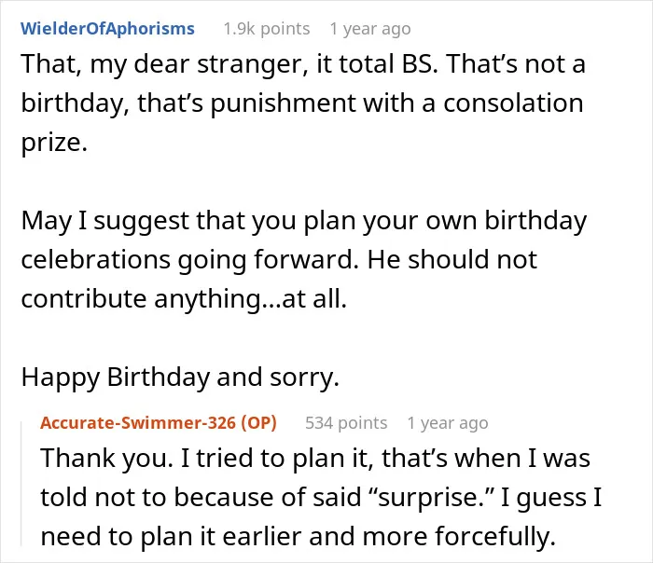Click the 'BS' abbreviation in first line
The height and width of the screenshot is (563, 653).
click(x=420, y=64)
